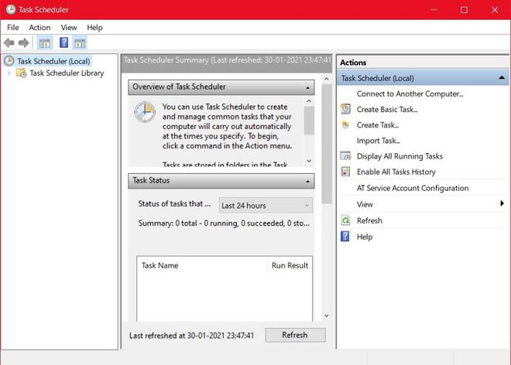Toggle the Show/Hide Console Tree toolbar icon
Screen dimensions: 511x365
[45, 43]
